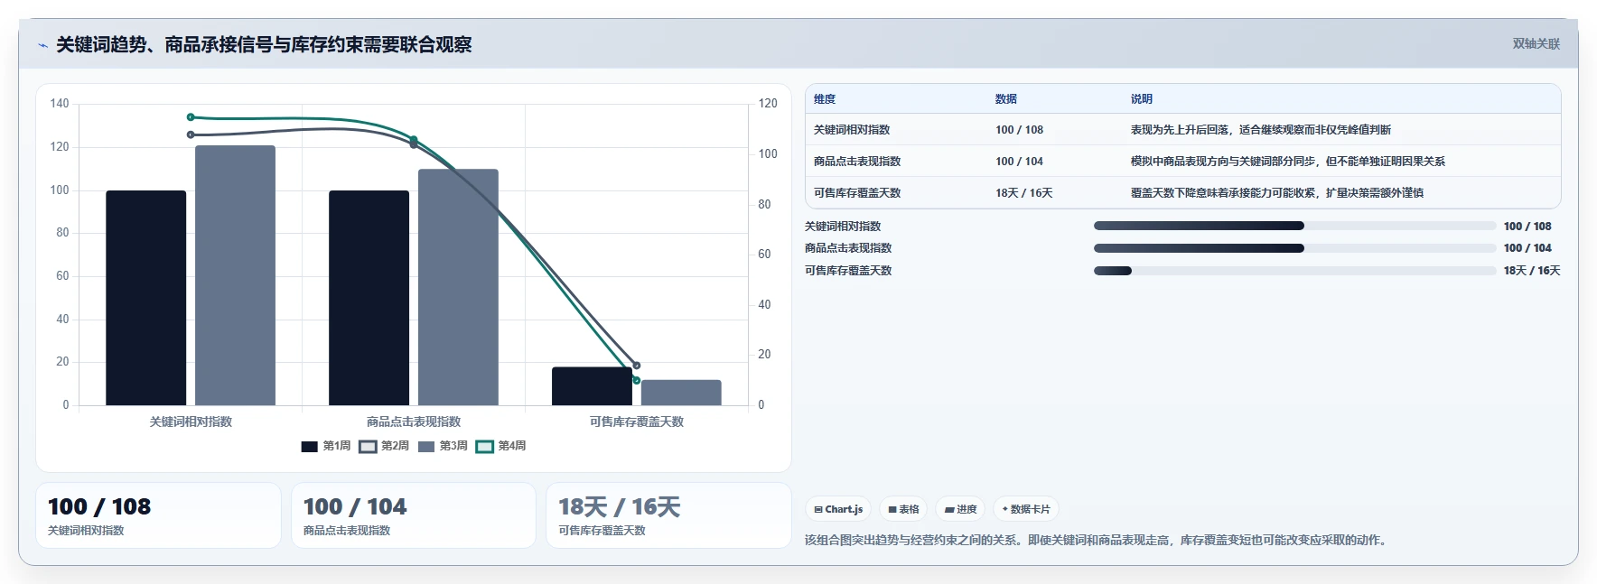Click the description starting 表现为先上升后回落
The height and width of the screenshot is (584, 1597).
point(1260,130)
